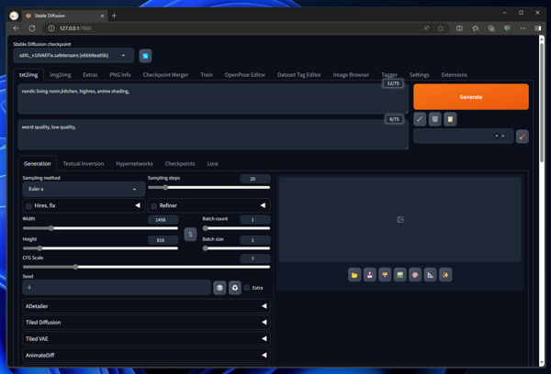Randomize seed with the dice icon

(x=219, y=288)
